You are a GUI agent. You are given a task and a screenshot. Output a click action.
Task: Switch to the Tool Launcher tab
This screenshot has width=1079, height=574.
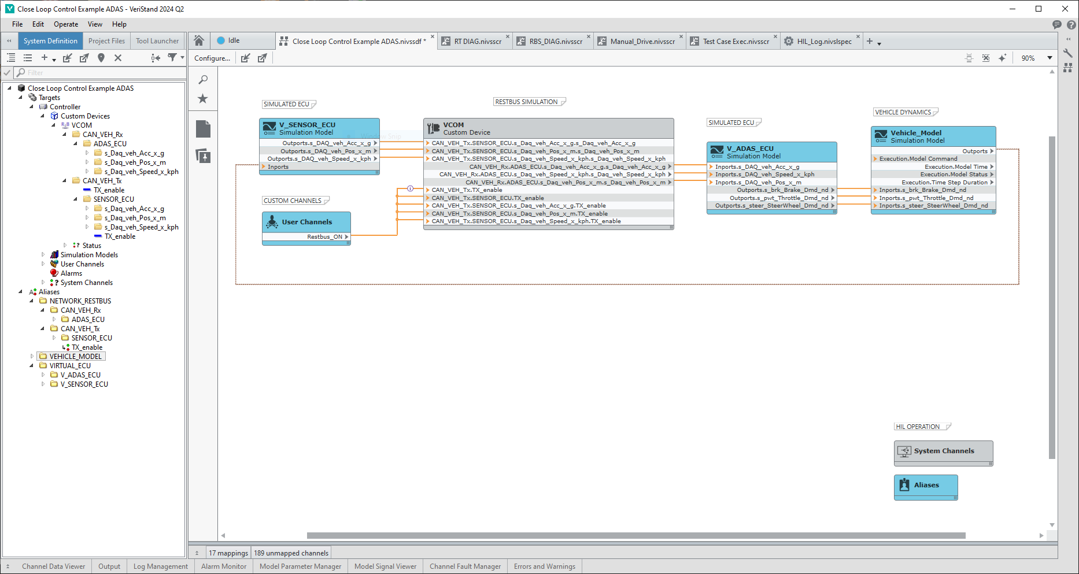[x=157, y=41]
